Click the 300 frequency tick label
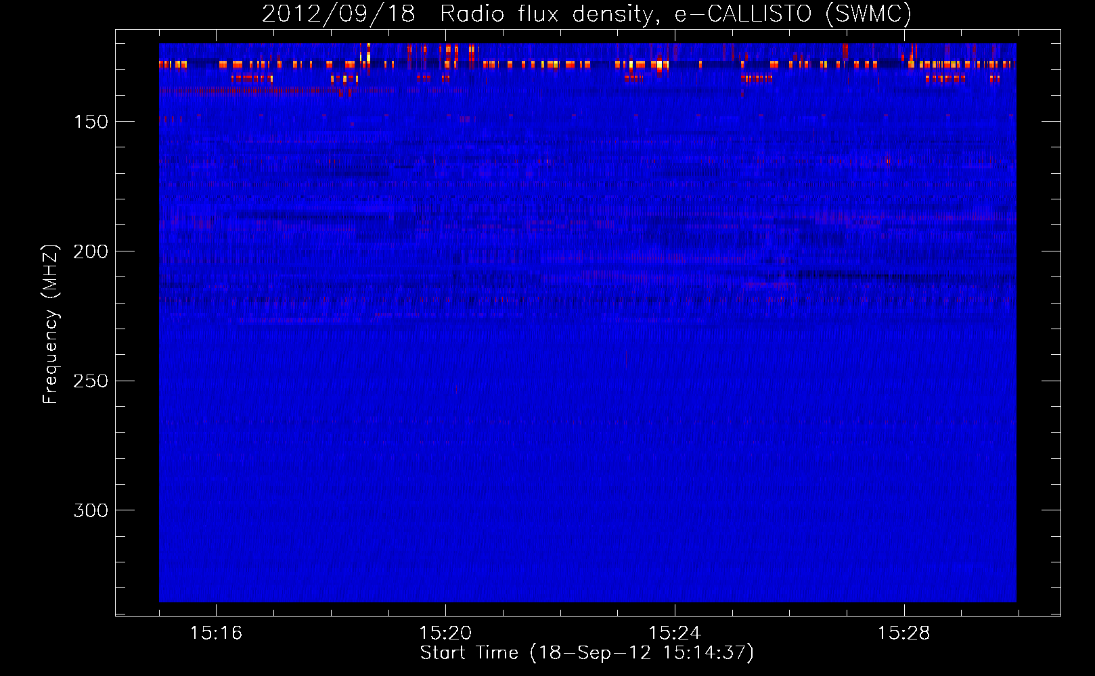Screen dimensions: 1095x676 pos(91,510)
